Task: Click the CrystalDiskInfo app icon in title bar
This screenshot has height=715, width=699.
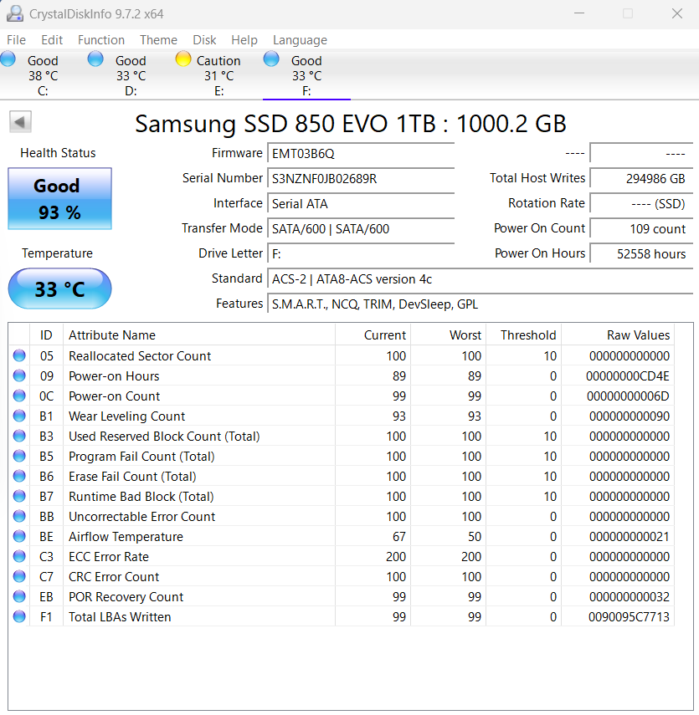Action: 15,13
